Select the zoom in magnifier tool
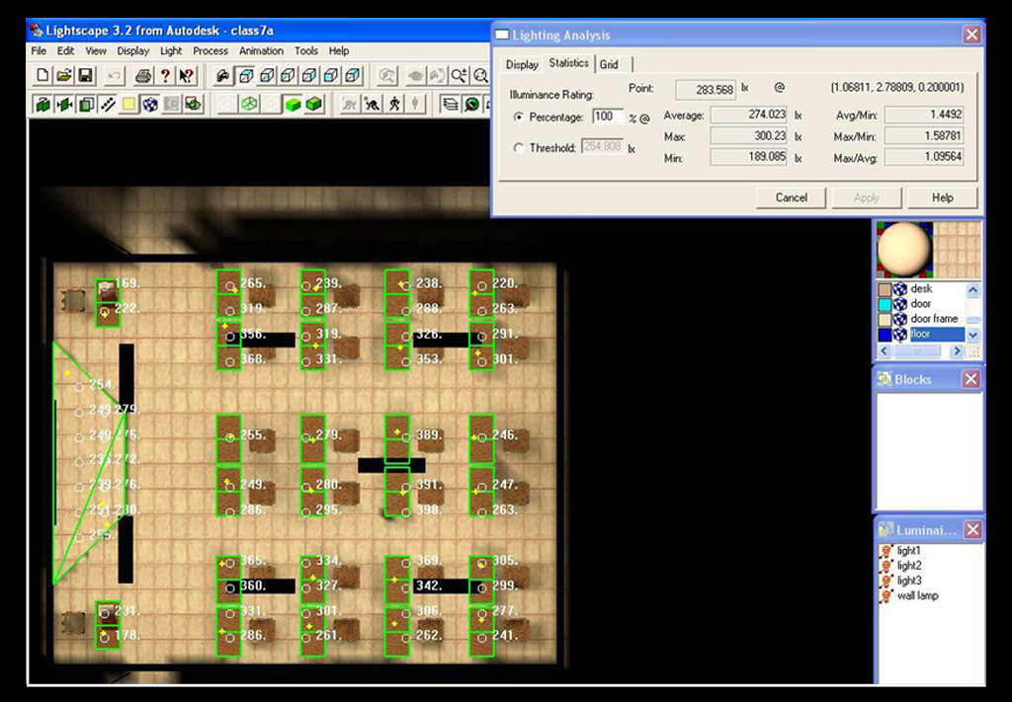 pos(460,75)
